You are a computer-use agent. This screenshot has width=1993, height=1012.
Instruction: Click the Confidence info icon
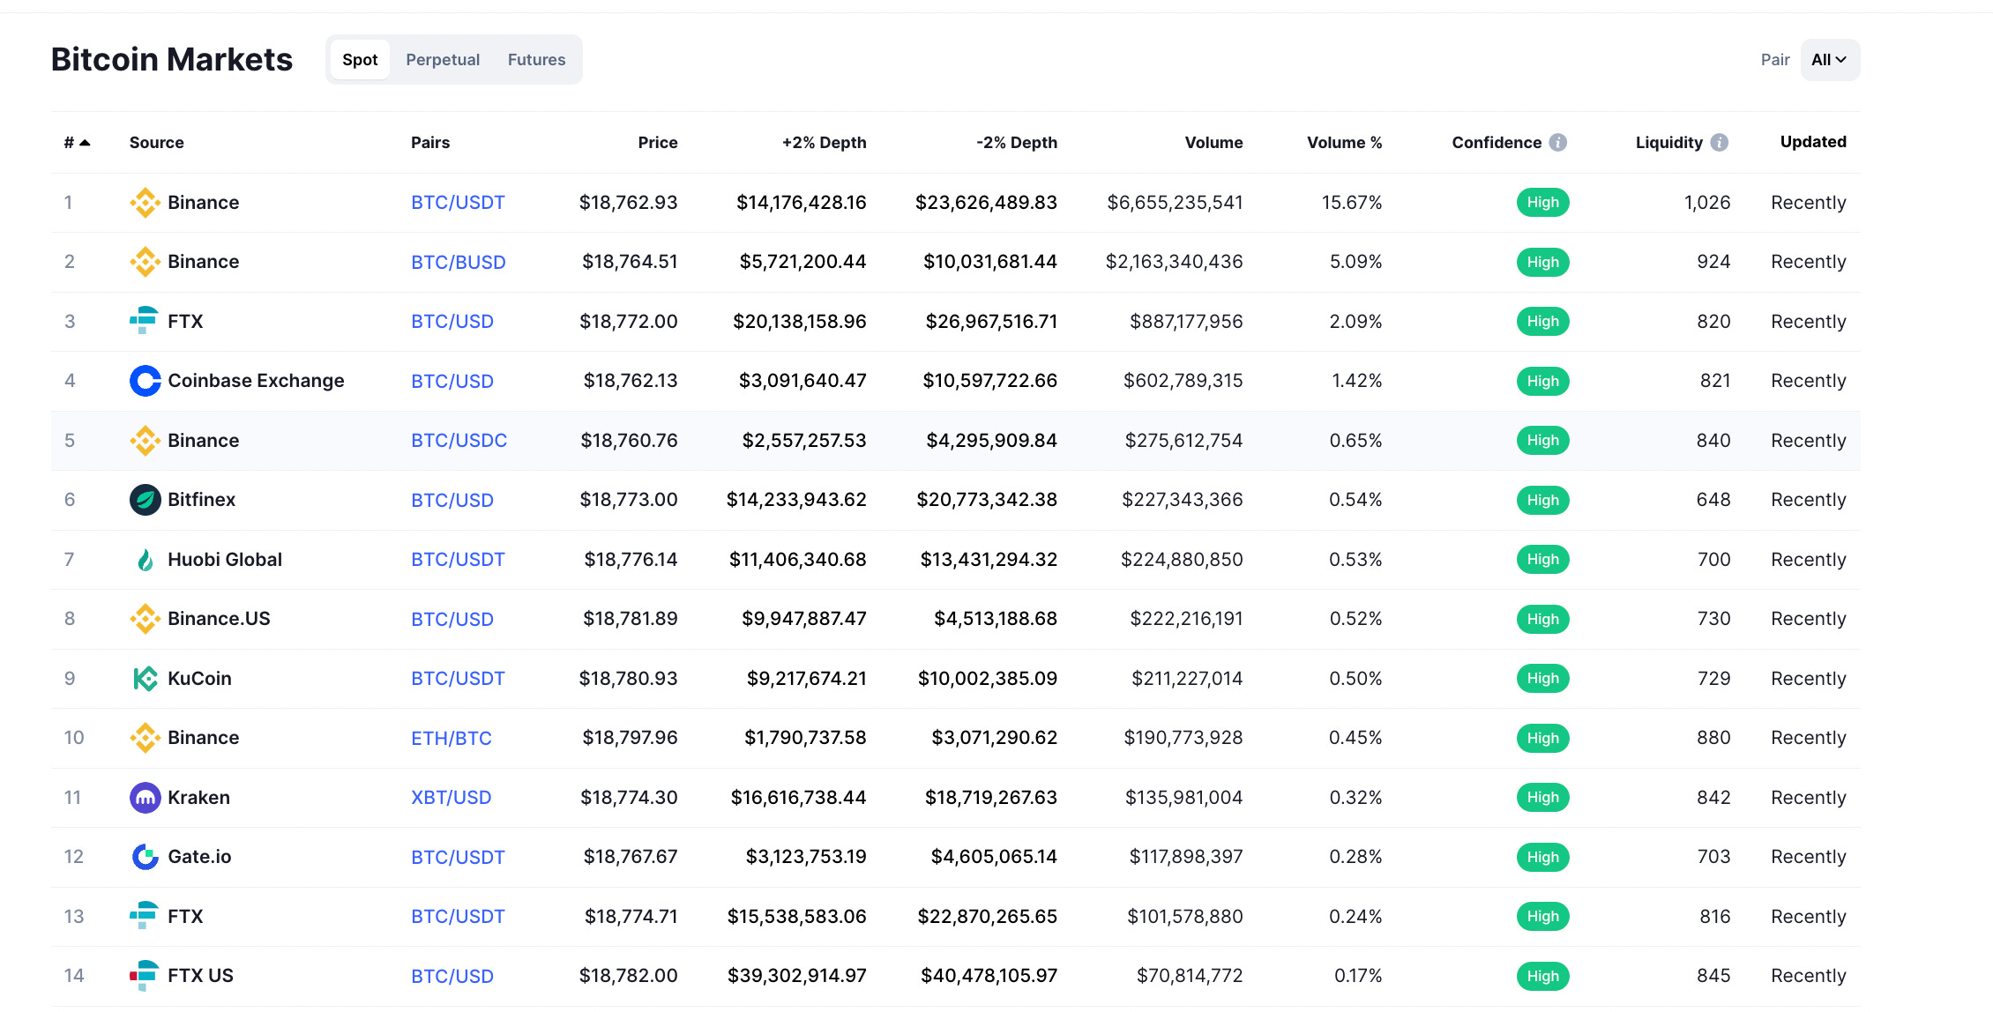(x=1558, y=142)
